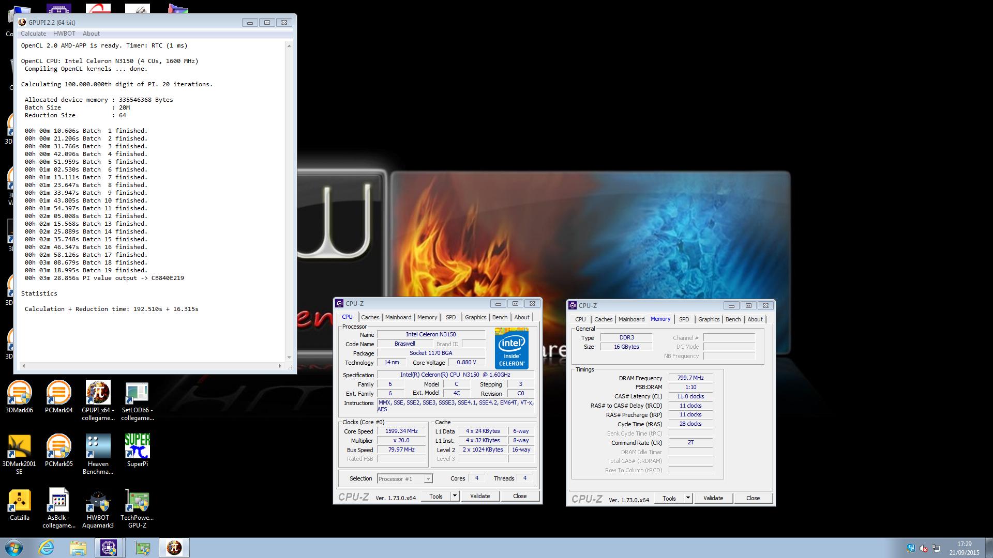
Task: Open the SetLODb6 desktop shortcut
Action: (137, 401)
